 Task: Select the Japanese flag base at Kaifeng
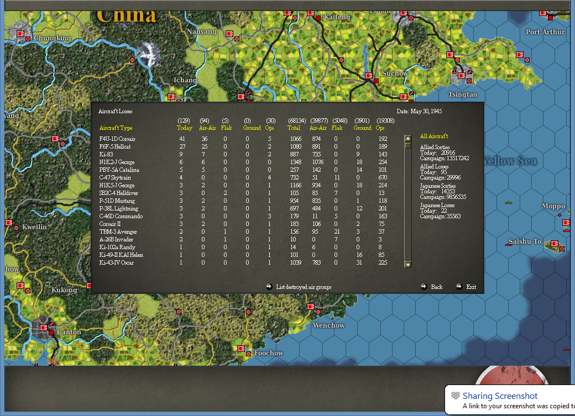311,13
